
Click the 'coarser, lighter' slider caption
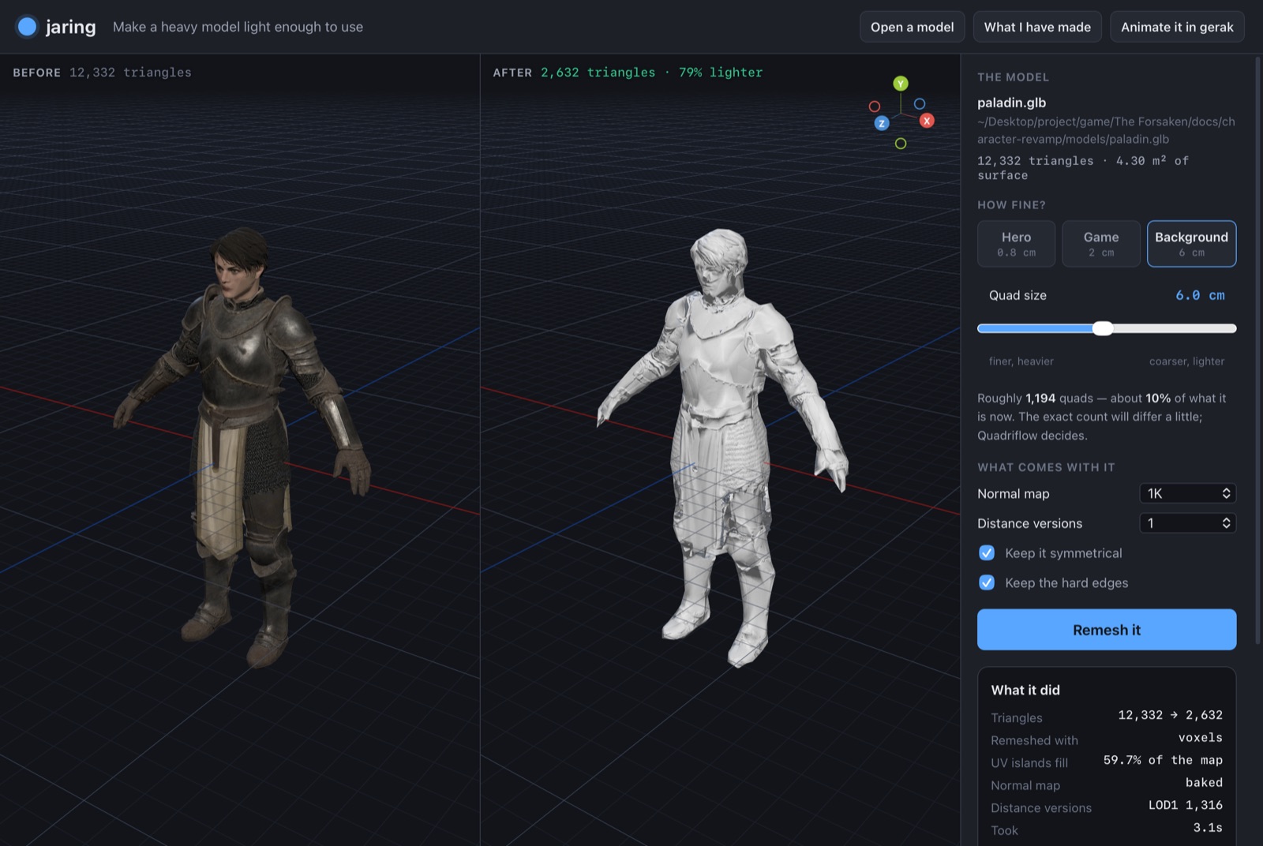pos(1186,361)
